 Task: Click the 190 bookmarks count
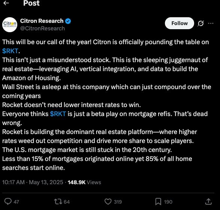pyautogui.click(x=168, y=202)
